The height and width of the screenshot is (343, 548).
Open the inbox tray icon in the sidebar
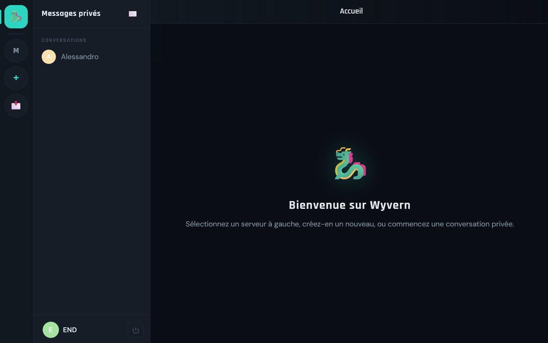tap(16, 106)
